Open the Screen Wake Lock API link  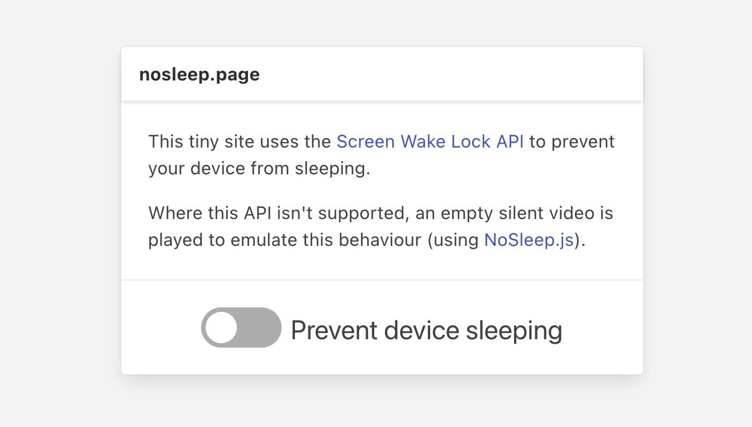[430, 141]
